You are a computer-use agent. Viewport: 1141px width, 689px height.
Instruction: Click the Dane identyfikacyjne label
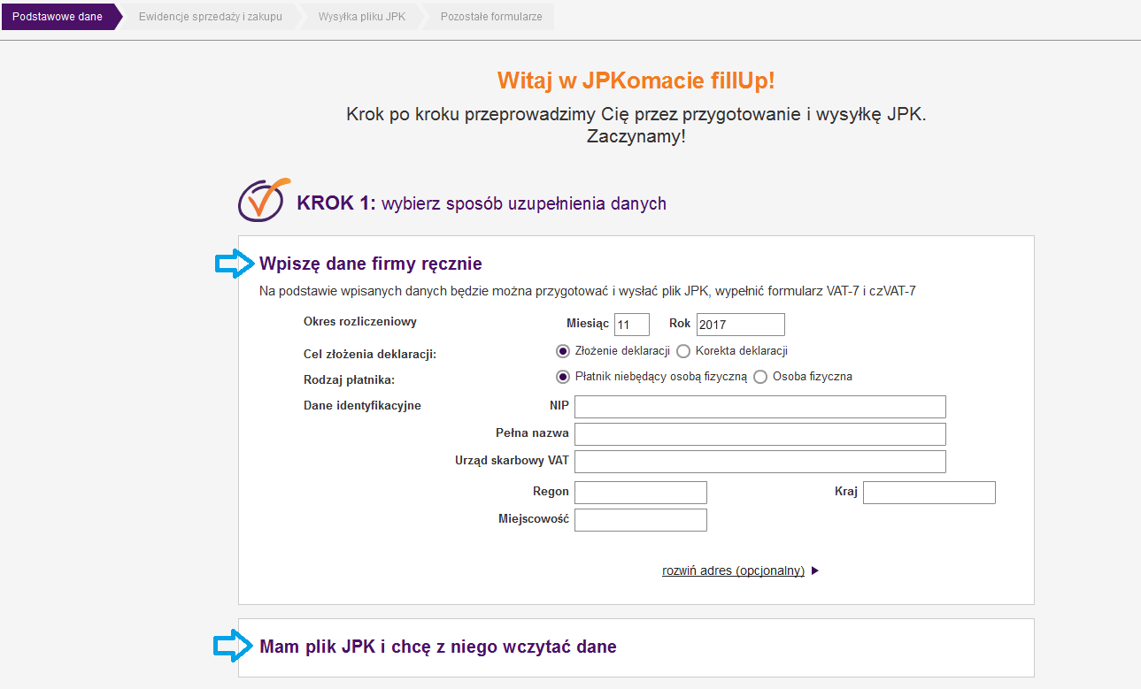pyautogui.click(x=362, y=406)
